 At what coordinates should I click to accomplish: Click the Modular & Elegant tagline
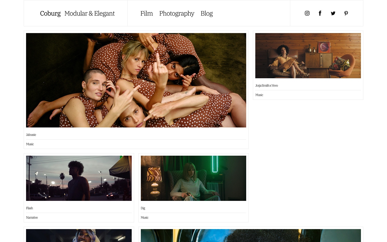pos(89,13)
